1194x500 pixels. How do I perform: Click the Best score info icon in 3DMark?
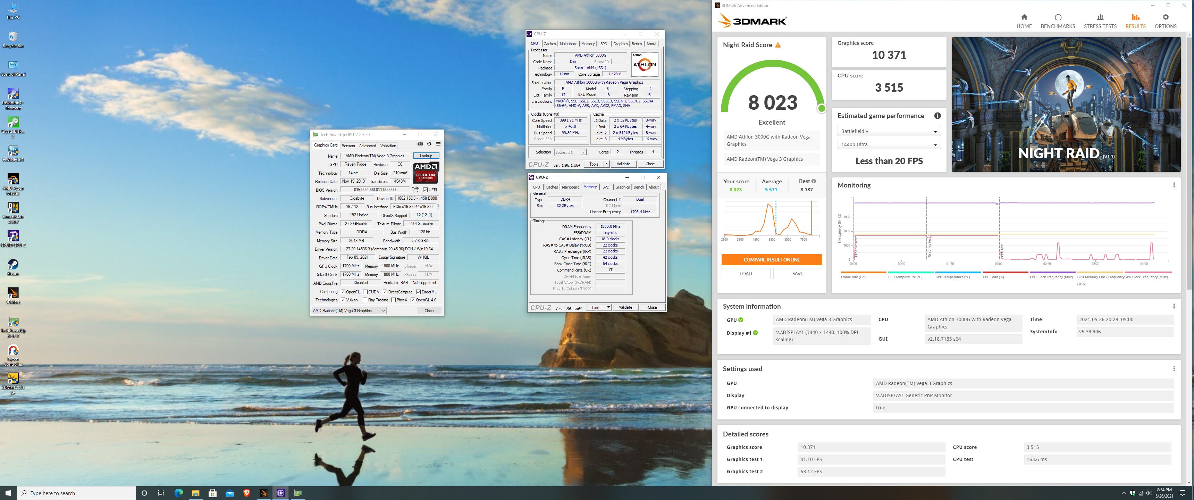(x=814, y=181)
